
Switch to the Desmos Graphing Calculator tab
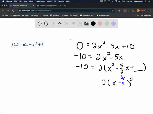[x=48, y=6]
